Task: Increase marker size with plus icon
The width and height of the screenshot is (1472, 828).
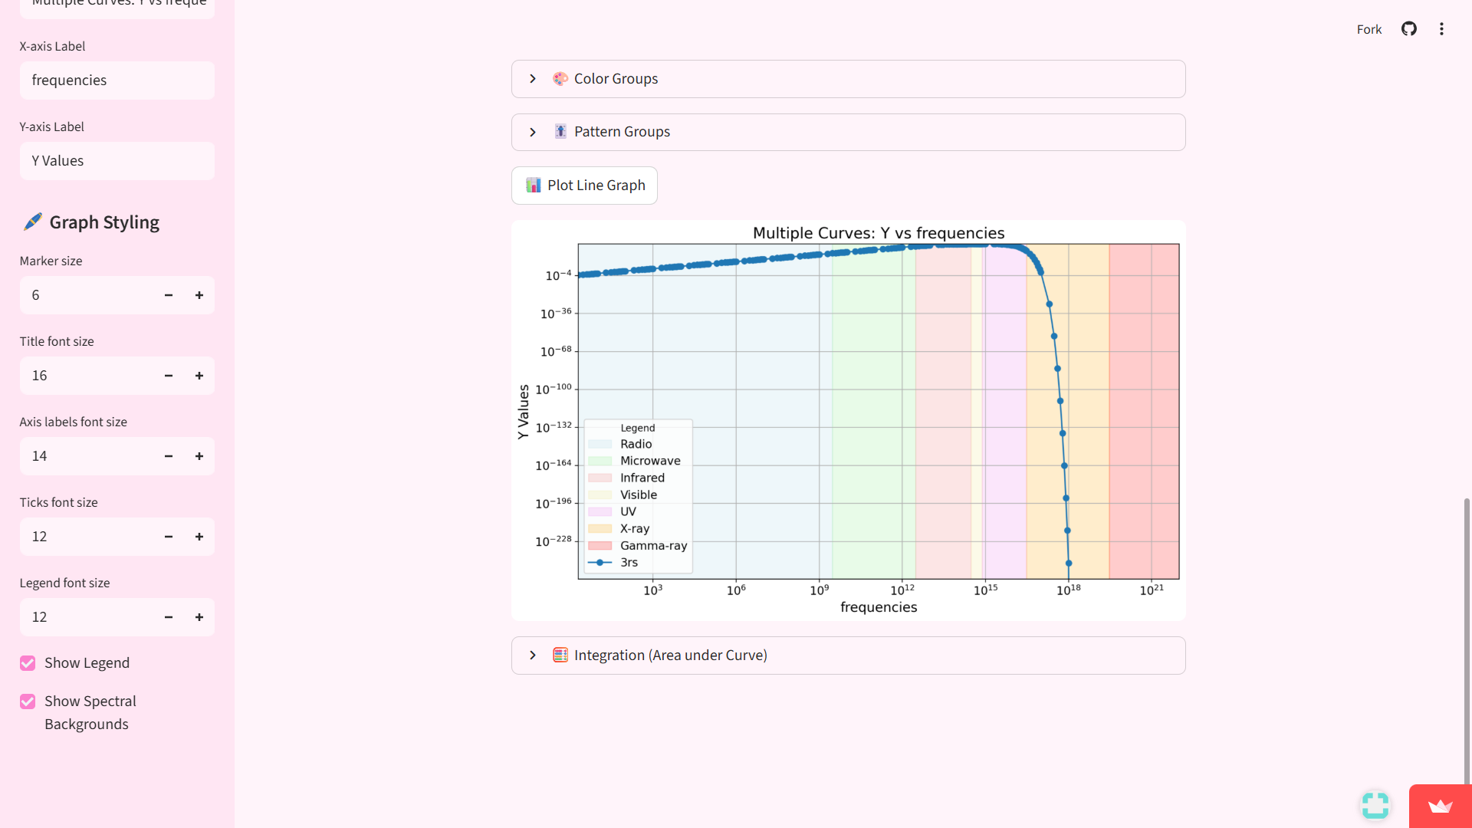Action: click(199, 295)
